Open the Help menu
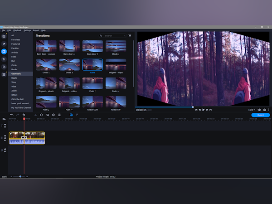The height and width of the screenshot is (204, 272). point(44,30)
